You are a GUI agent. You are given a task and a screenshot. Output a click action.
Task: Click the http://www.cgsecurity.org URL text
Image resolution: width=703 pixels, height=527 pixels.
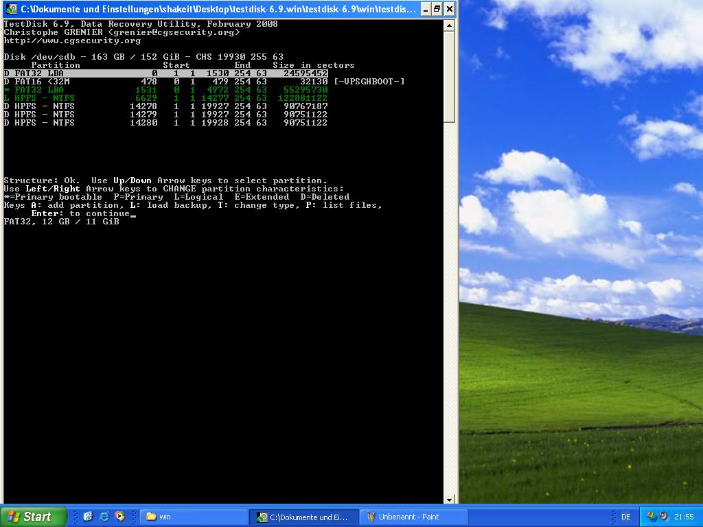click(x=72, y=40)
